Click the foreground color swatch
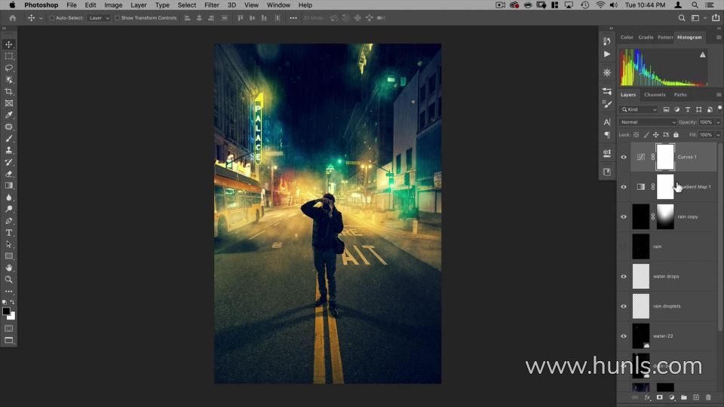This screenshot has width=724, height=407. pos(6,311)
